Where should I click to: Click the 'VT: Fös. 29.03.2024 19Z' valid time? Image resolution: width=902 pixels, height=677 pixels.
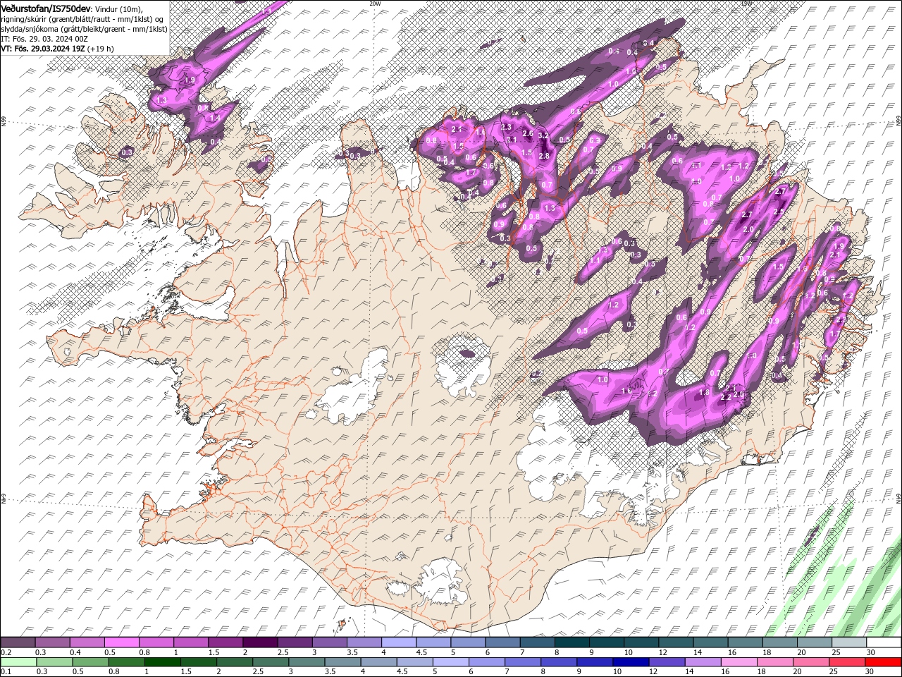[43, 49]
